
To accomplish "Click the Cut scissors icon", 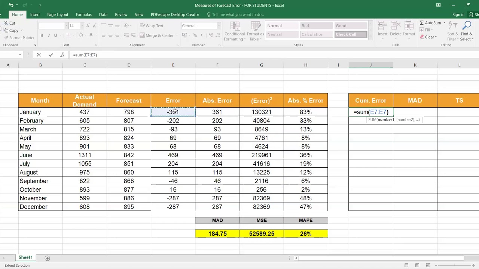I will click(x=6, y=23).
